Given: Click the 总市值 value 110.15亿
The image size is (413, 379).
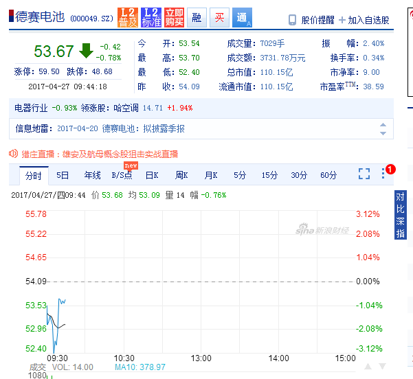Looking at the screenshot, I should coord(276,72).
